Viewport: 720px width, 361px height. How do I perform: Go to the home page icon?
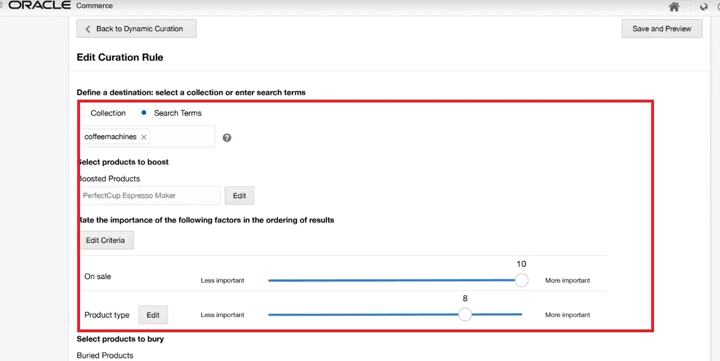(674, 7)
